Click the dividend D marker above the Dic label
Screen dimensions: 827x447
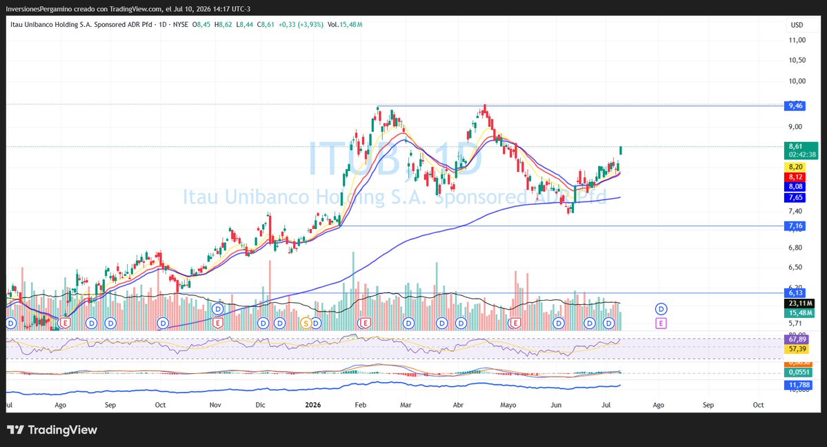263,322
